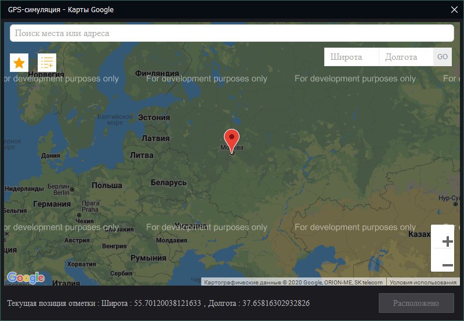The height and width of the screenshot is (321, 464).
Task: Click the Молдавия label on map
Action: pyautogui.click(x=171, y=240)
